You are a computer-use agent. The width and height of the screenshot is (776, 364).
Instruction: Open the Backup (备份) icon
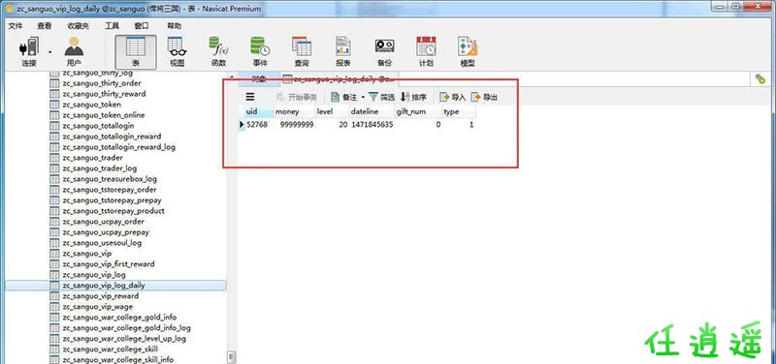[384, 52]
